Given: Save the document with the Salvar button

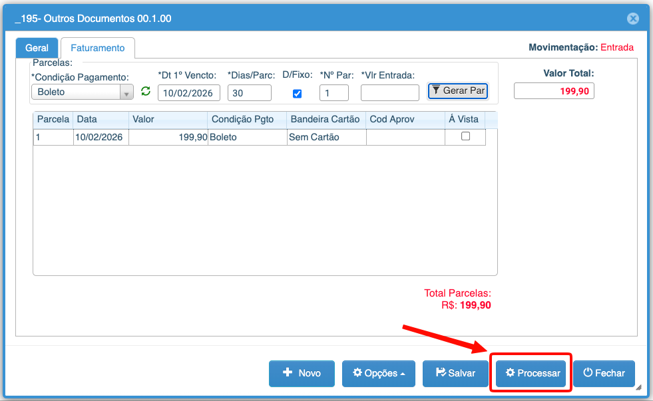Looking at the screenshot, I should tap(455, 373).
